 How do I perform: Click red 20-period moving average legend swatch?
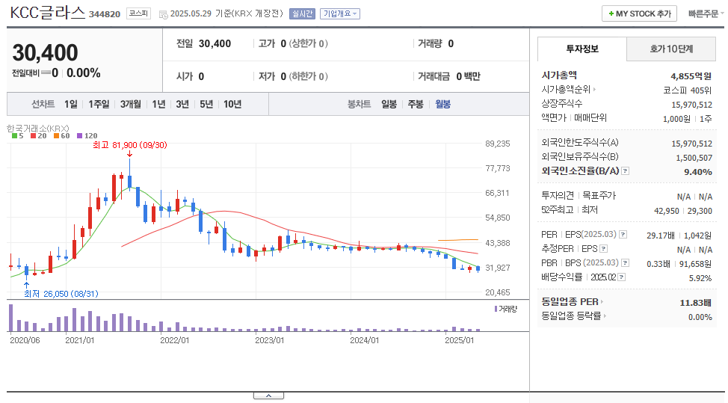33,135
